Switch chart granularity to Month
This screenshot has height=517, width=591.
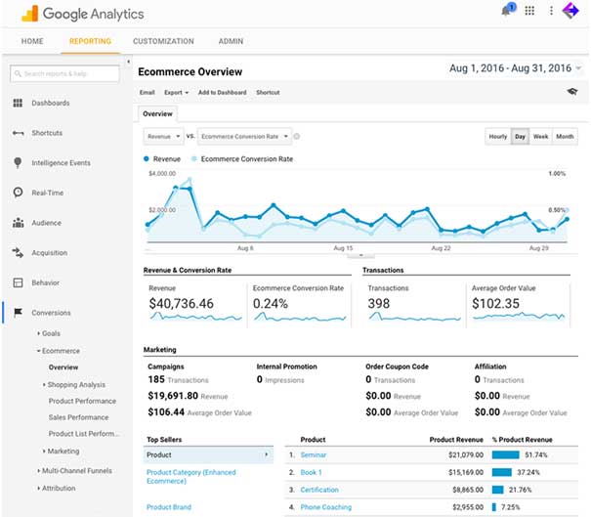click(x=565, y=137)
